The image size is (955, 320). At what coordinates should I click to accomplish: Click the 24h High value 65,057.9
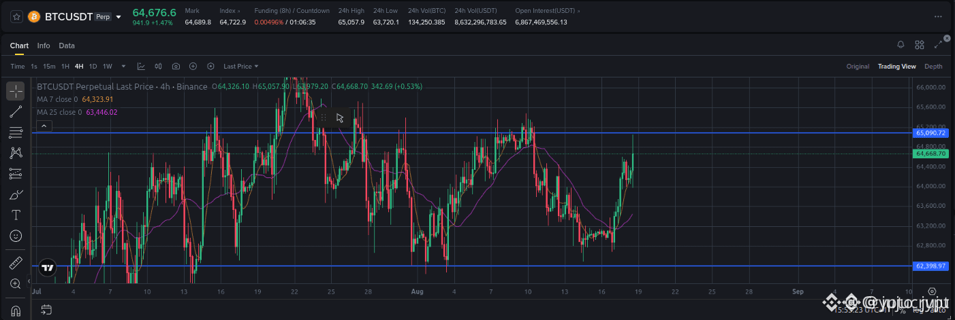click(x=351, y=22)
